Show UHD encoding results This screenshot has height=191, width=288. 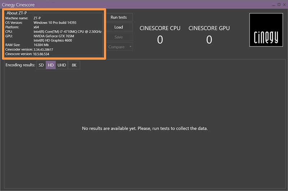(62, 65)
